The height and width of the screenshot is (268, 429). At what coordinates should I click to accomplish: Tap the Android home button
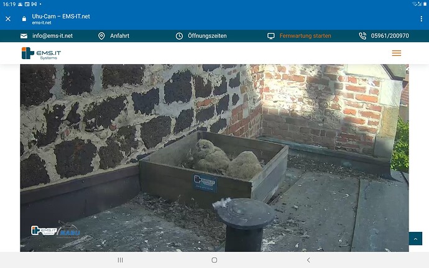point(214,260)
